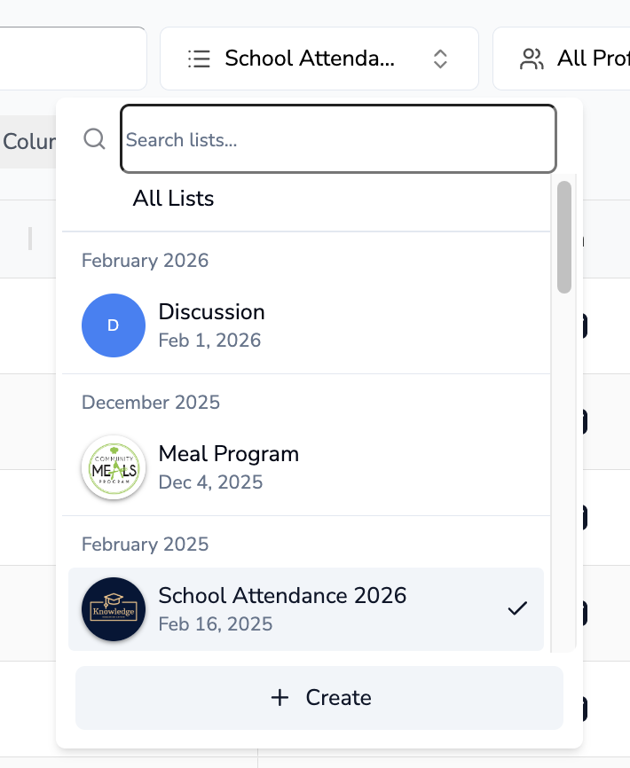
Task: Pick the Meal Program list
Action: pyautogui.click(x=229, y=454)
